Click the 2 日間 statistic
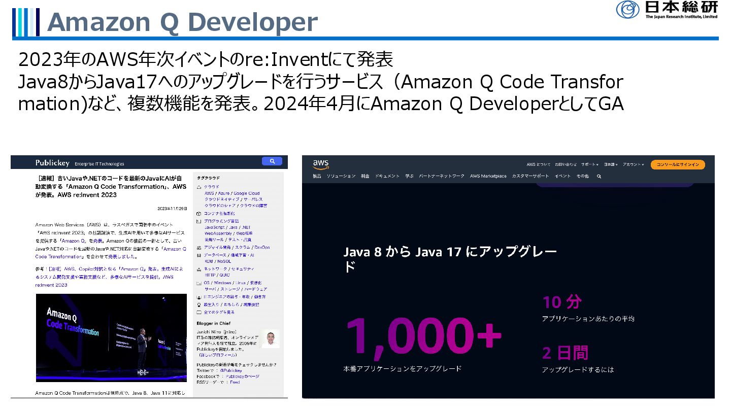731x411 pixels. [x=565, y=353]
